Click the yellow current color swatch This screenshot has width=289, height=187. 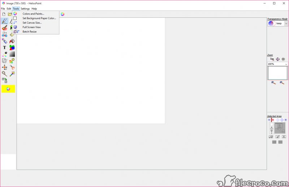coord(8,89)
